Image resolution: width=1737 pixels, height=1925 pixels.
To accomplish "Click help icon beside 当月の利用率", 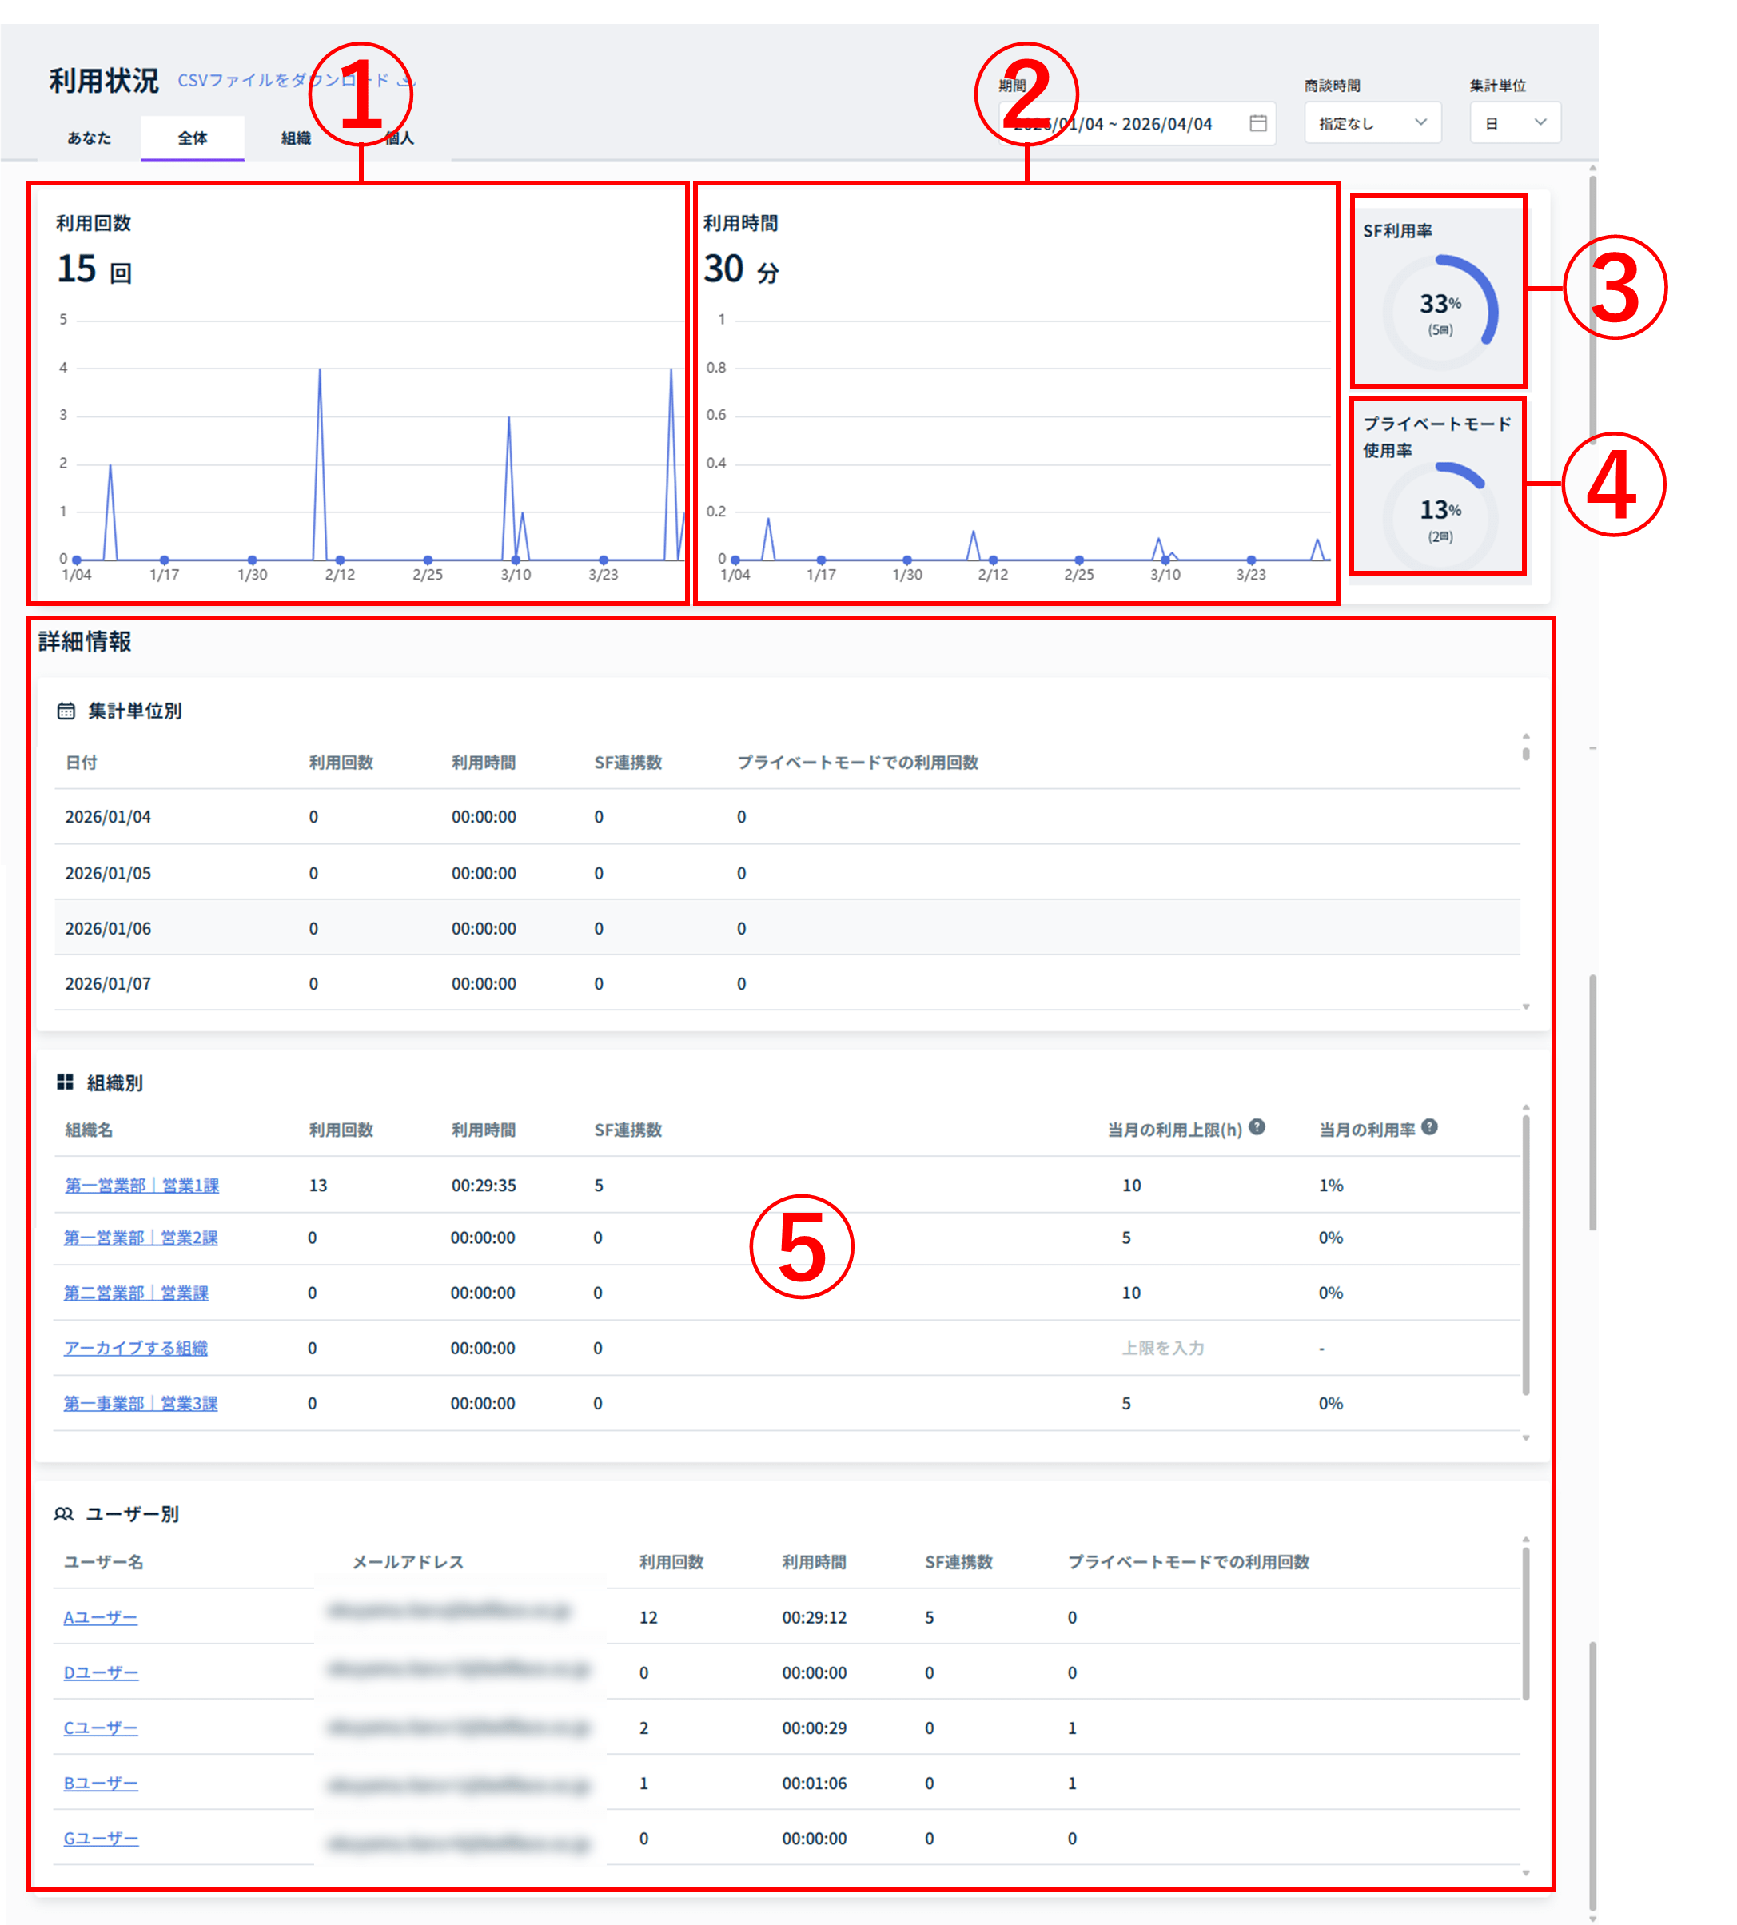I will point(1428,1127).
